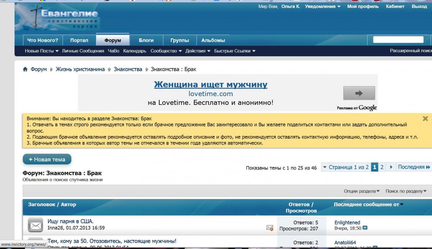The width and height of the screenshot is (432, 249).
Task: Open Личные Сообщения in the submenu
Action: 83,51
